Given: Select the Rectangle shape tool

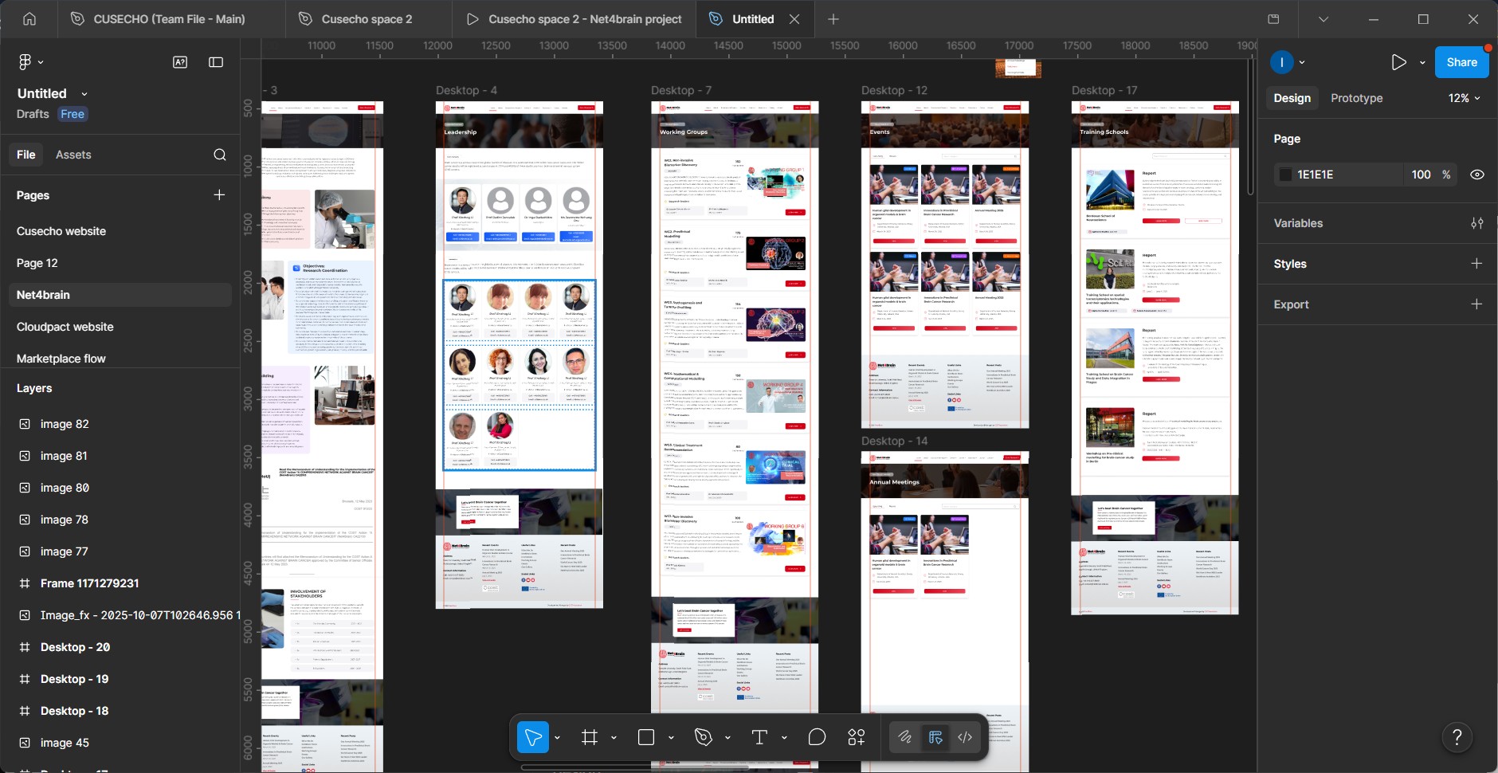Looking at the screenshot, I should pos(646,737).
